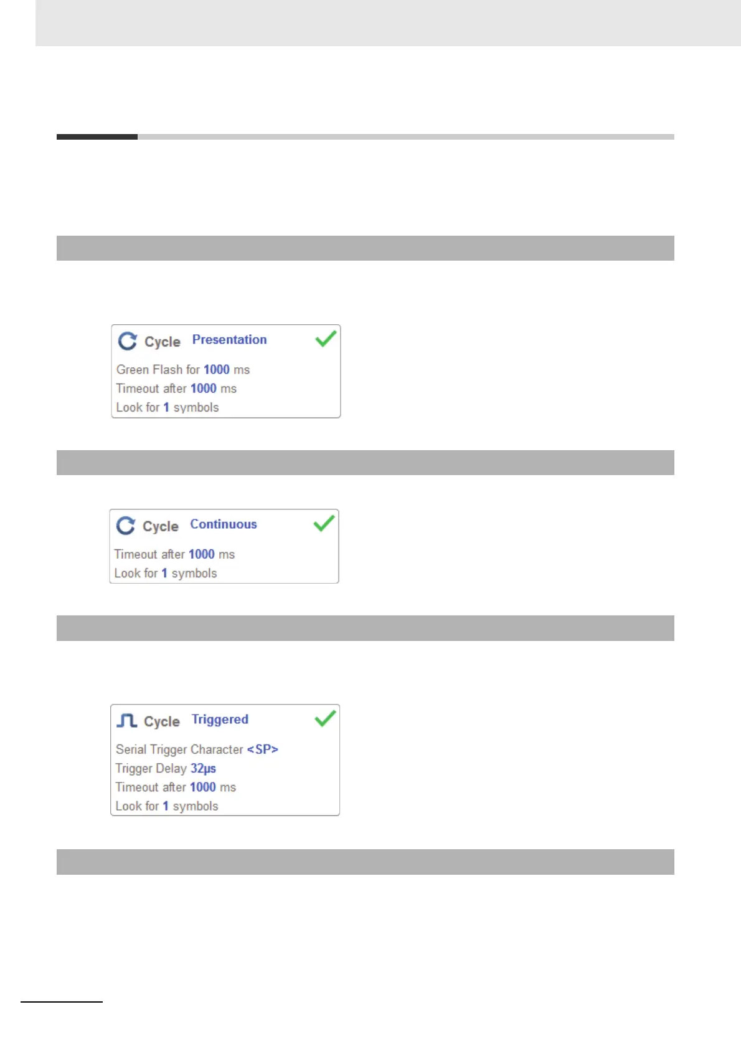The width and height of the screenshot is (741, 1050).
Task: Click the Continuous cycle refresh icon
Action: pos(126,526)
